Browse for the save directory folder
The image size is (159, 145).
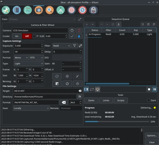click(80, 97)
